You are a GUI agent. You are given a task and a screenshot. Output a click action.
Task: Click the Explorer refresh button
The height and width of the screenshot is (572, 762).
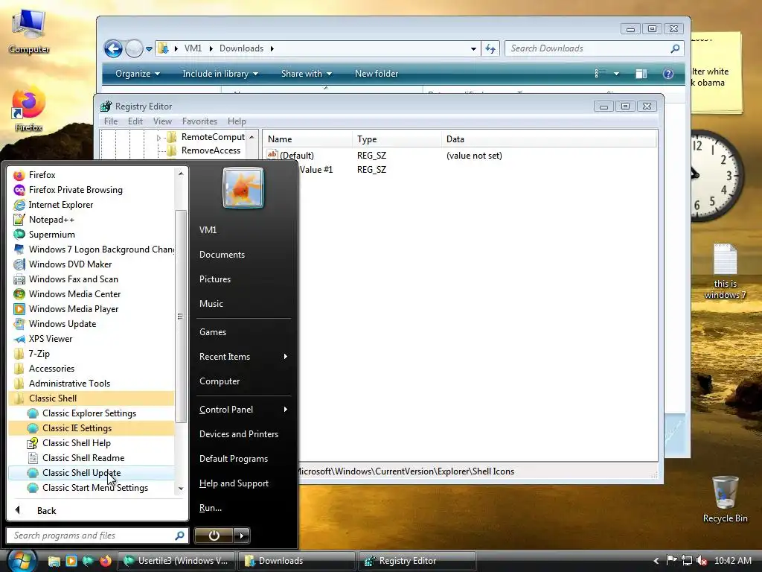pyautogui.click(x=490, y=48)
